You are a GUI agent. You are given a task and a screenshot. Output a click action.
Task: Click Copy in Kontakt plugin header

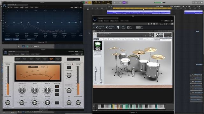point(112,21)
